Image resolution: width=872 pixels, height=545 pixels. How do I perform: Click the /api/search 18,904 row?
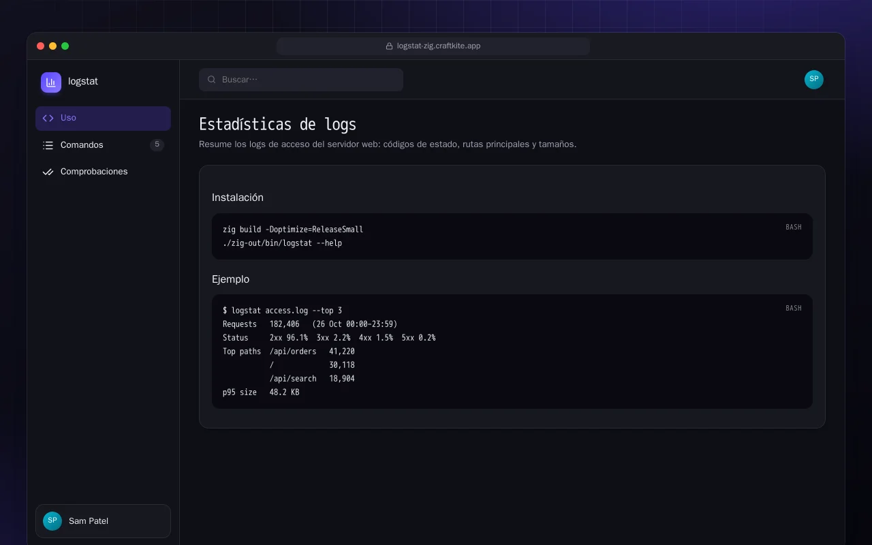pyautogui.click(x=312, y=379)
